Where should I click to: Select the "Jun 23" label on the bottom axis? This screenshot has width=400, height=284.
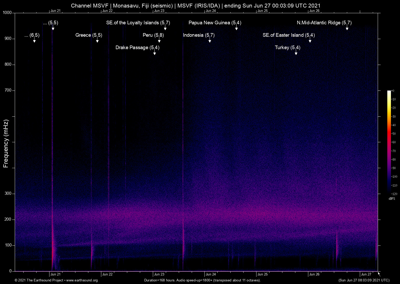(x=159, y=274)
